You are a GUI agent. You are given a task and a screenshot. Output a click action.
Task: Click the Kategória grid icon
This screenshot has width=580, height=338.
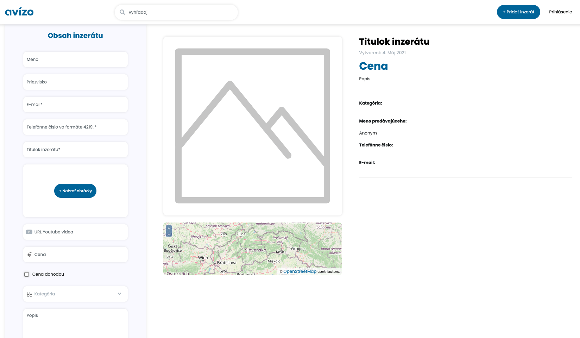30,294
